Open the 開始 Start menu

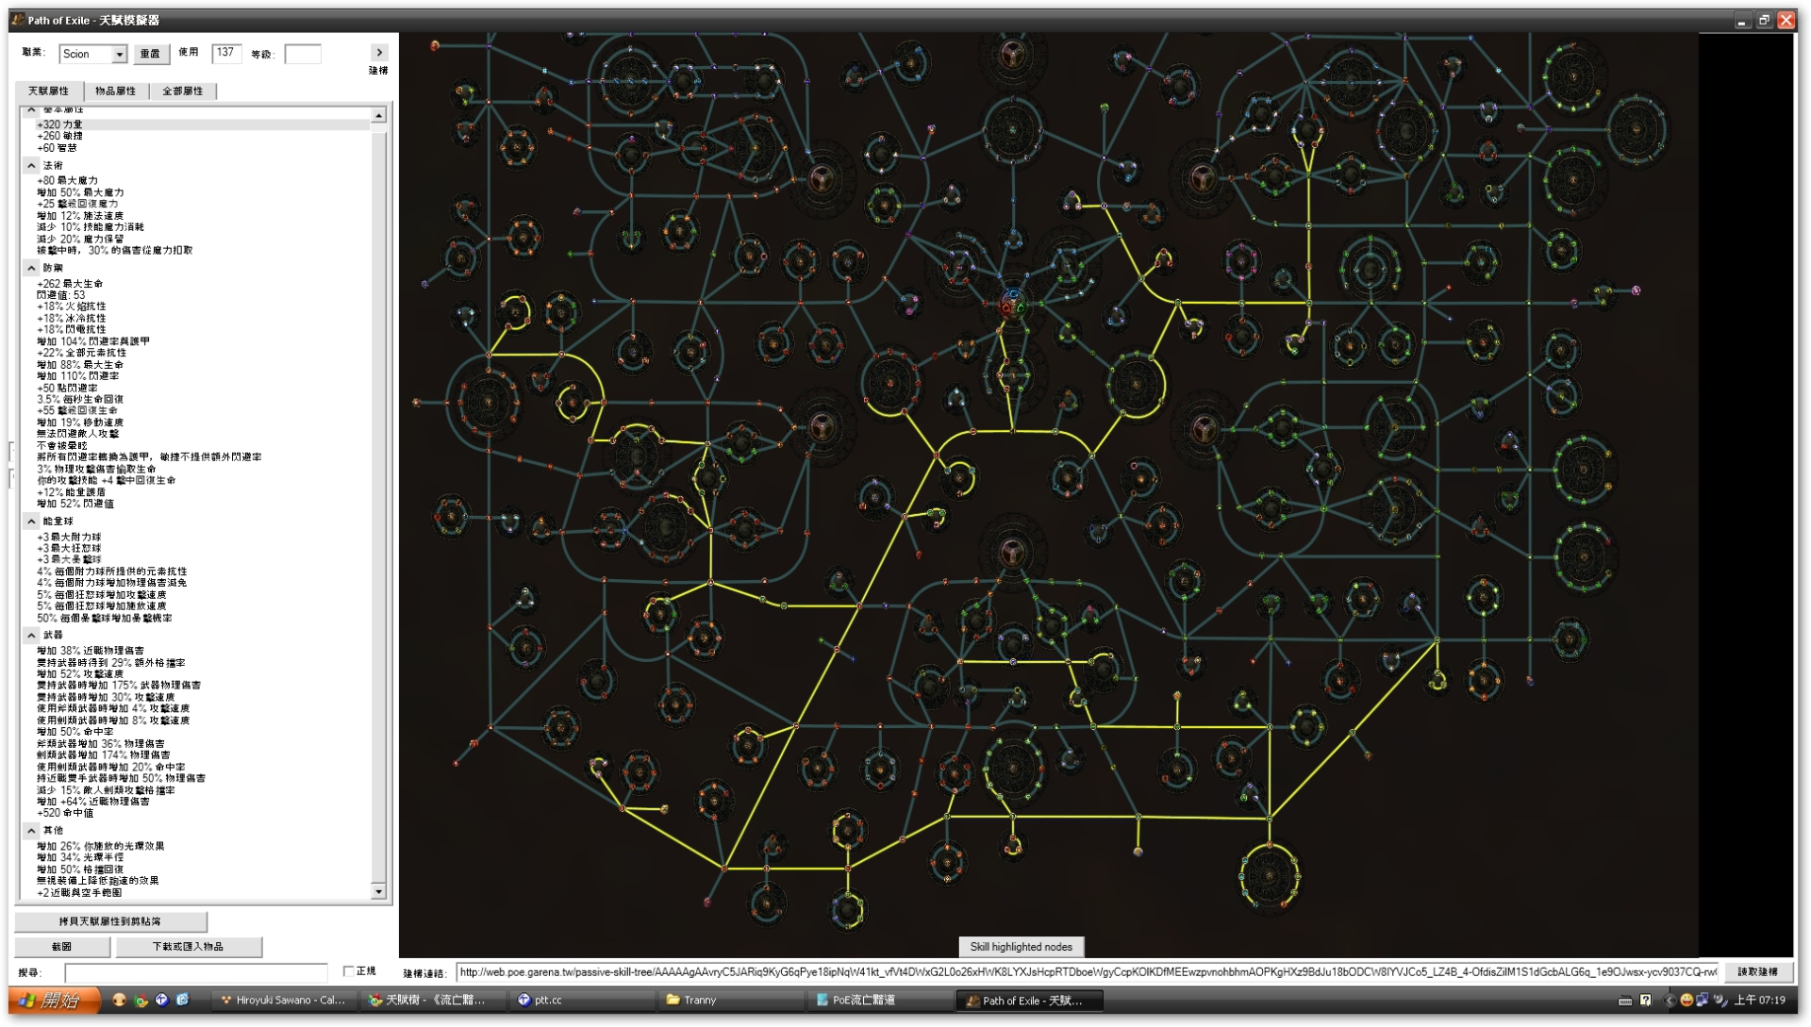[x=54, y=1001]
